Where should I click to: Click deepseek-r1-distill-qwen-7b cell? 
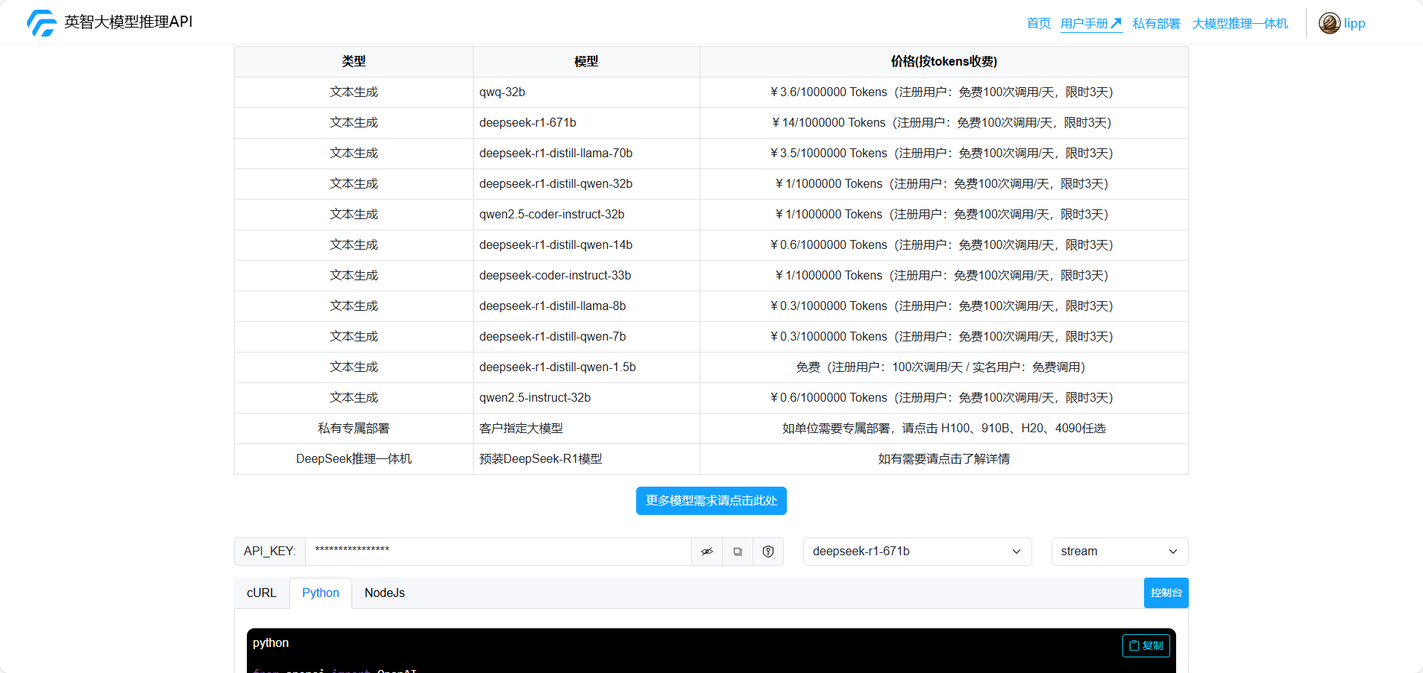click(586, 337)
